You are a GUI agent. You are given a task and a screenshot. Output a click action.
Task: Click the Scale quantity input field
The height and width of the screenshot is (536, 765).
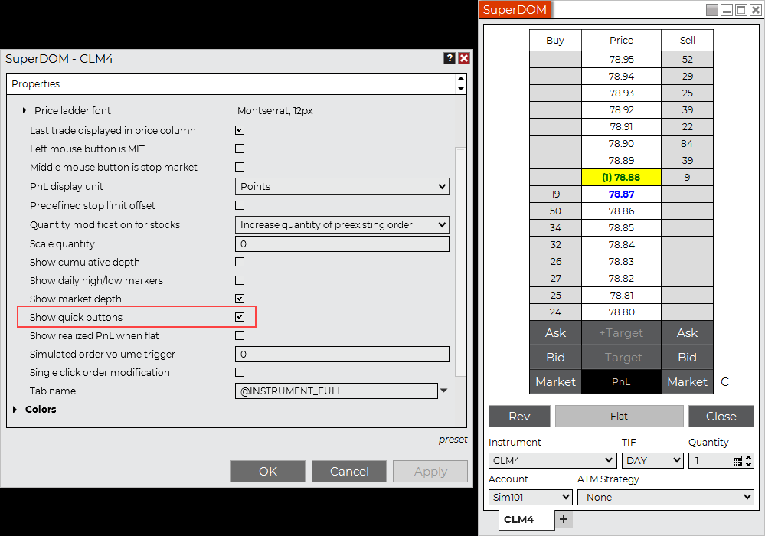click(342, 243)
